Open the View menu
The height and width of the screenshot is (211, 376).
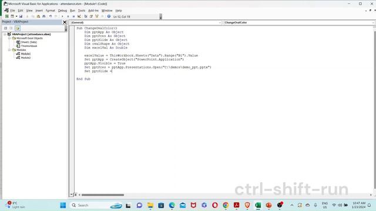(29, 11)
